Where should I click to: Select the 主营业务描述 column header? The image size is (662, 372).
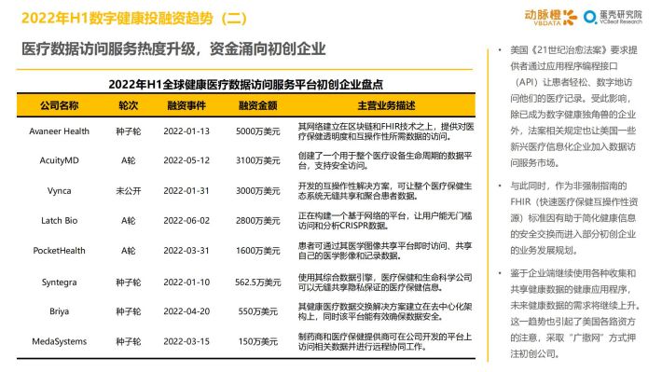(386, 105)
